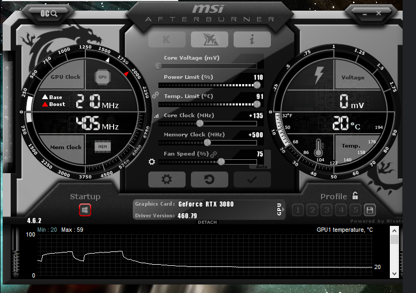Click the Memory Clock value +500

(x=255, y=135)
